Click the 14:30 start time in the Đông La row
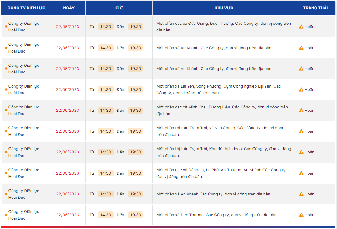This screenshot has height=229, width=337. [x=106, y=173]
